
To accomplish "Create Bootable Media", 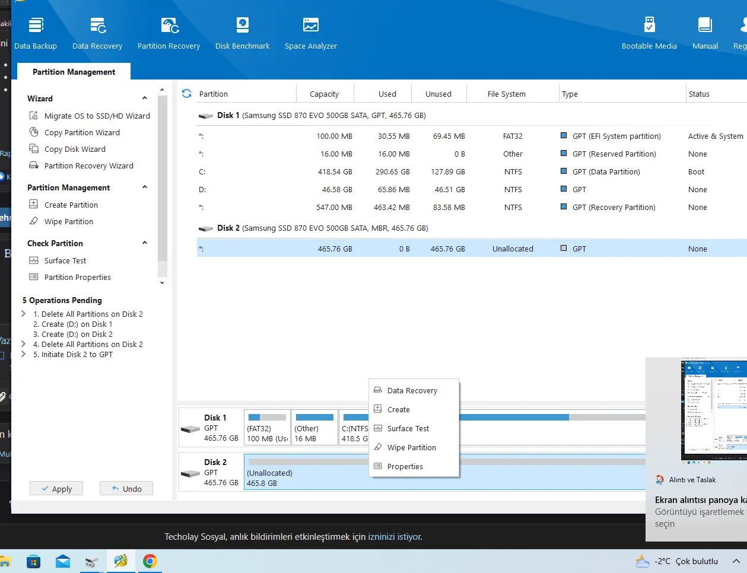I will tap(649, 34).
